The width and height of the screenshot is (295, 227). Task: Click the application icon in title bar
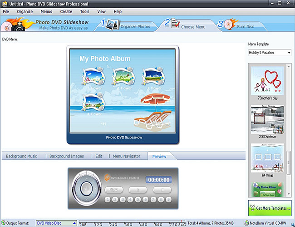[x=5, y=4]
